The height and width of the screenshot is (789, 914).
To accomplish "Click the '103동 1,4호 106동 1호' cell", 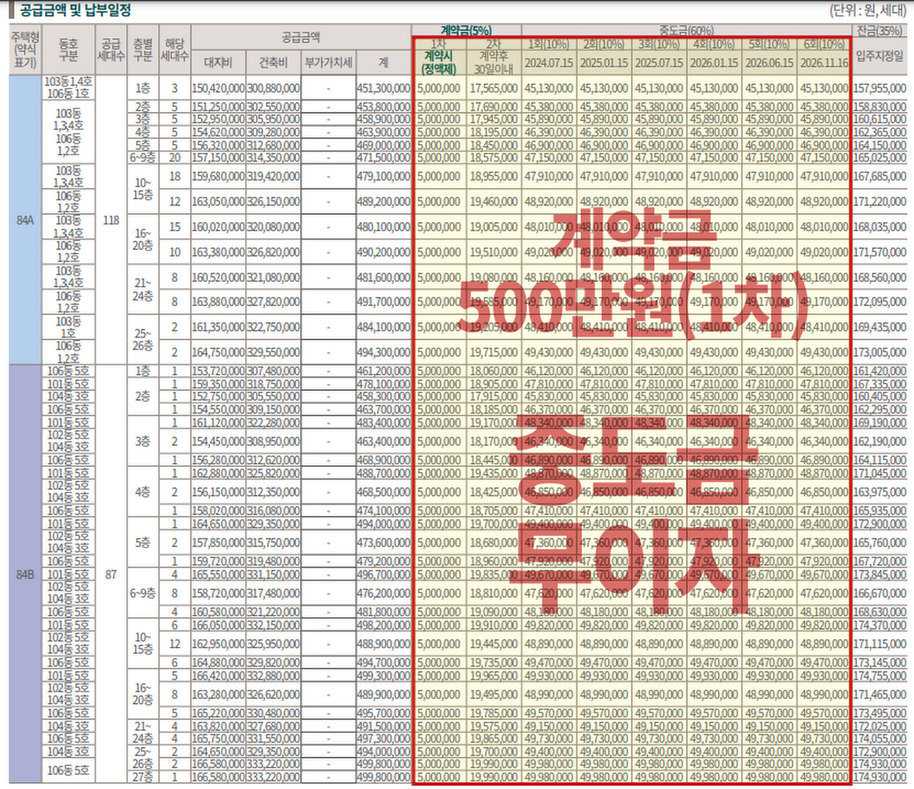I will [68, 88].
